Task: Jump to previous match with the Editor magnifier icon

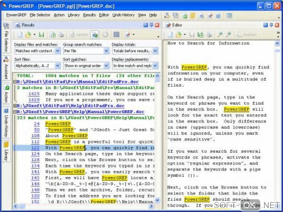Action: (220, 35)
